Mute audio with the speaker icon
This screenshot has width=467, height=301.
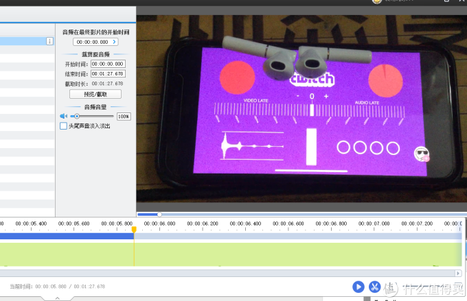[63, 116]
